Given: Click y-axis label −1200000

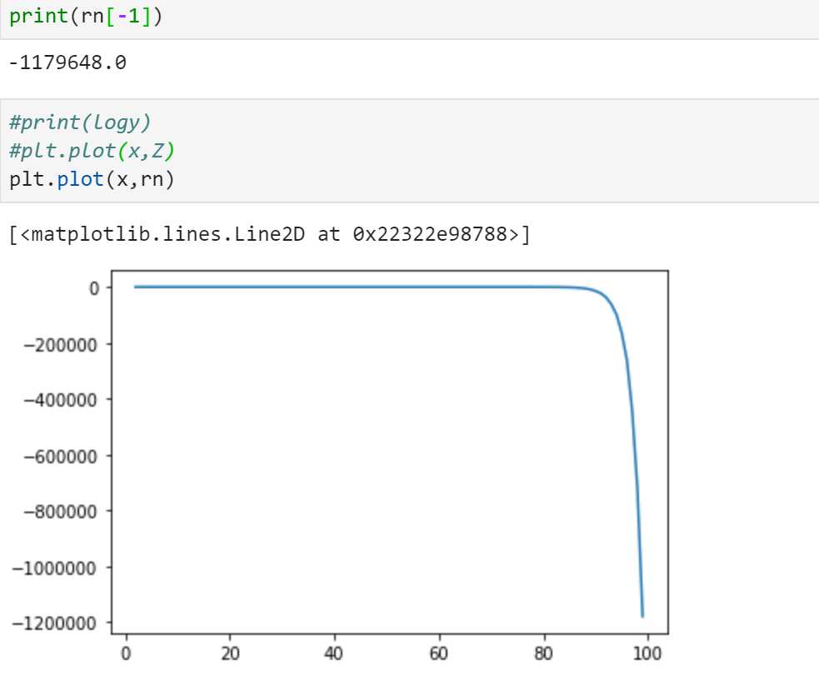Looking at the screenshot, I should [x=54, y=624].
